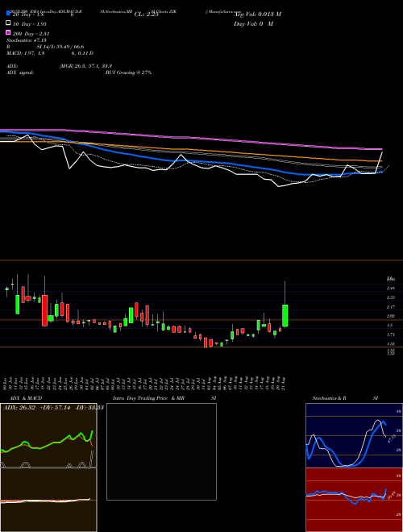Click the magenta 200 Day EMA legend swatch
The image size is (403, 532).
(9, 32)
